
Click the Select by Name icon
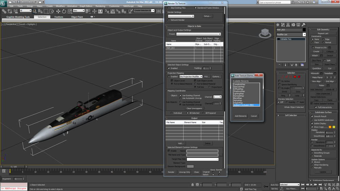(39, 11)
